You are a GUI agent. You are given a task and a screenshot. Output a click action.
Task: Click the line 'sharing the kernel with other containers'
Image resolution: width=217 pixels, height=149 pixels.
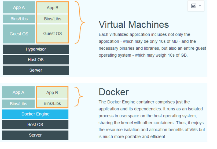(x=136, y=123)
